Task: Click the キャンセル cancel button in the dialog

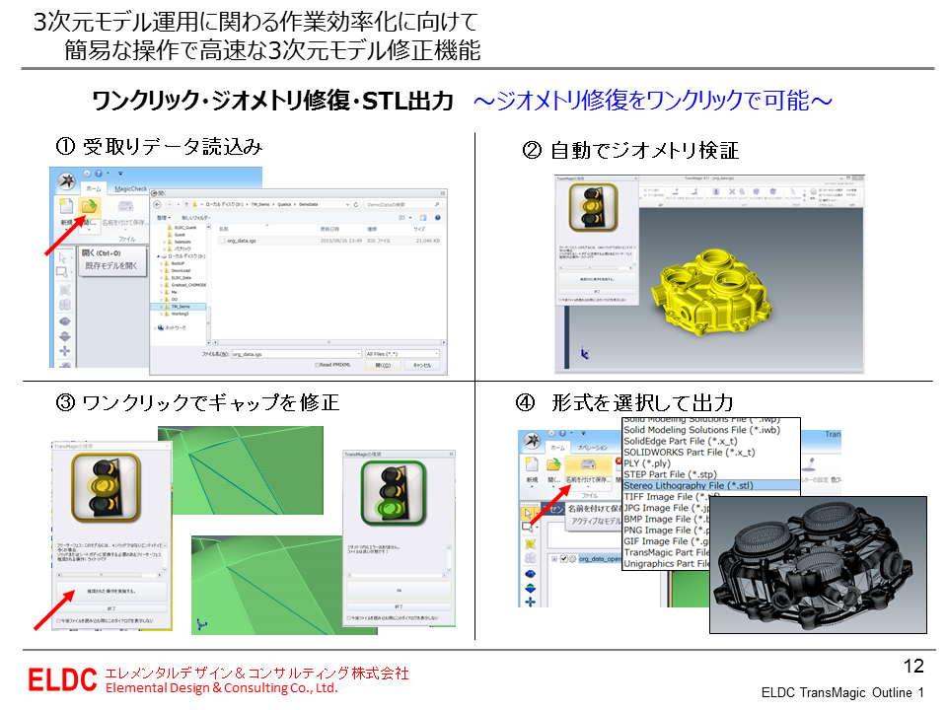Action: tap(422, 365)
